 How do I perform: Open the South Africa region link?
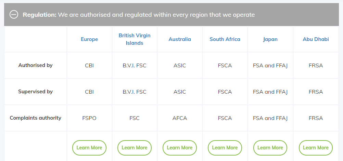(x=225, y=39)
